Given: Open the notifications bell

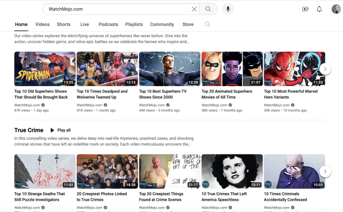Looking at the screenshot, I should click(x=320, y=9).
